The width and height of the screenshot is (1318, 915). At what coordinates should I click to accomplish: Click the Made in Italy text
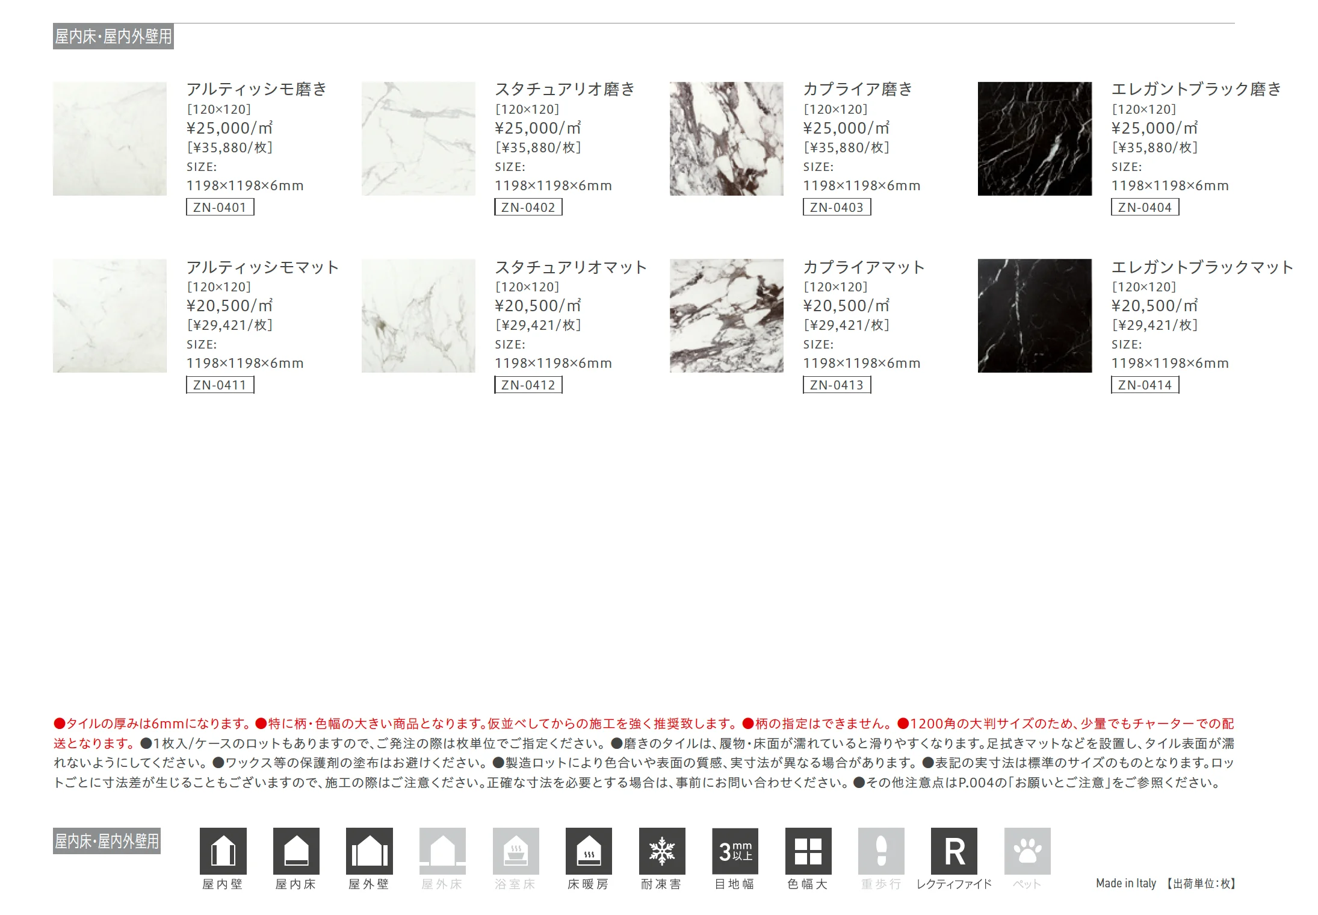(1126, 883)
